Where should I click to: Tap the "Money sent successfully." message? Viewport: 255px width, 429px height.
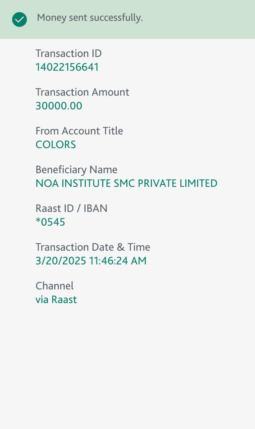90,18
